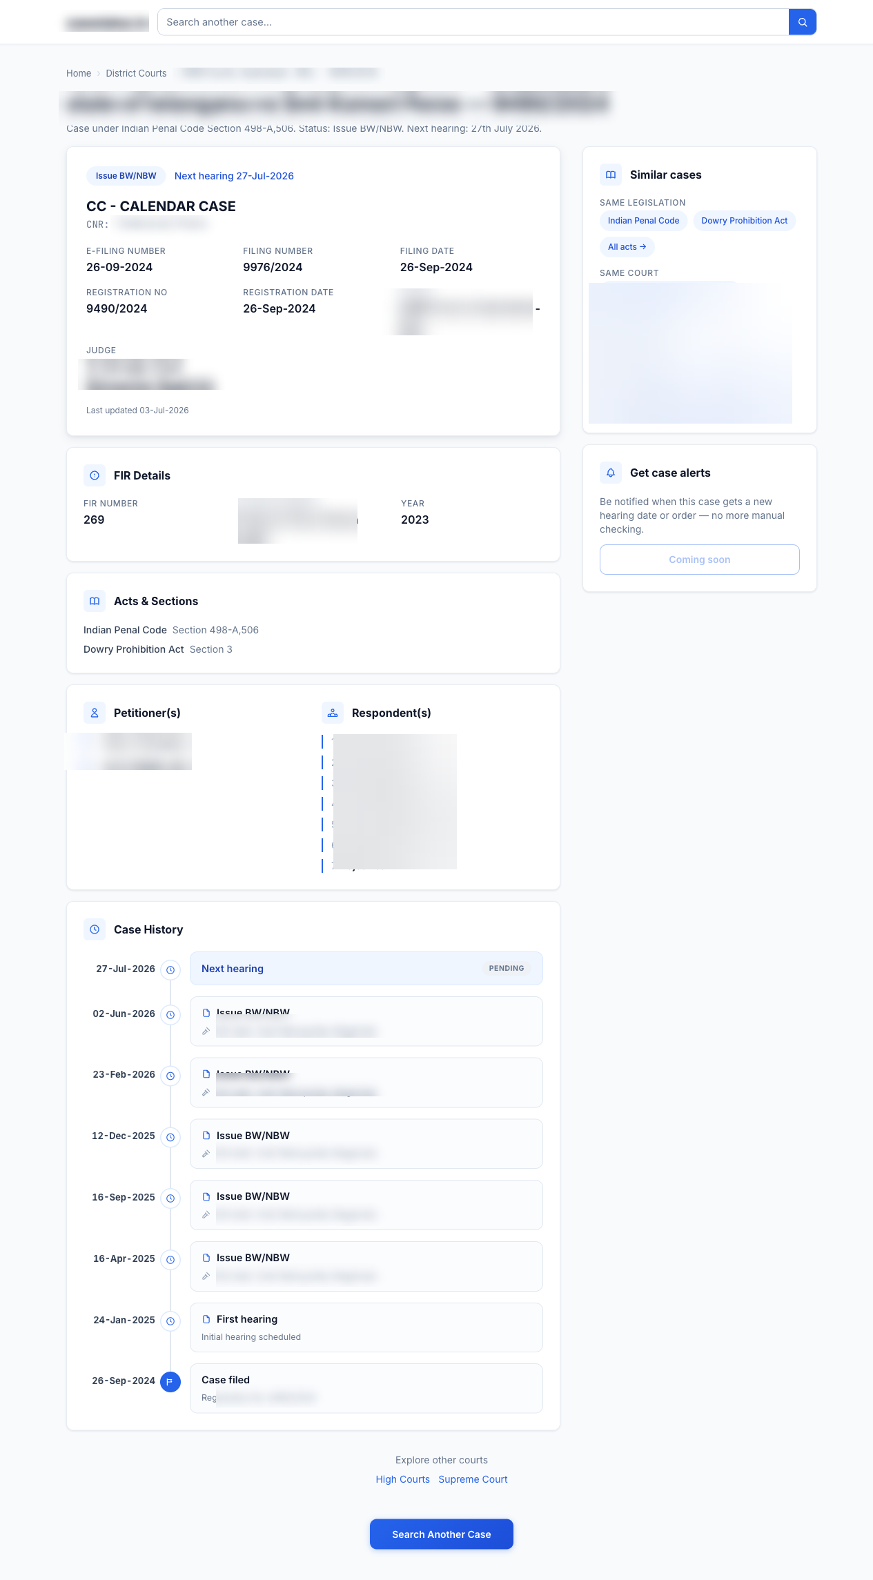Open District Courts breadcrumb
The image size is (873, 1580).
coord(136,73)
